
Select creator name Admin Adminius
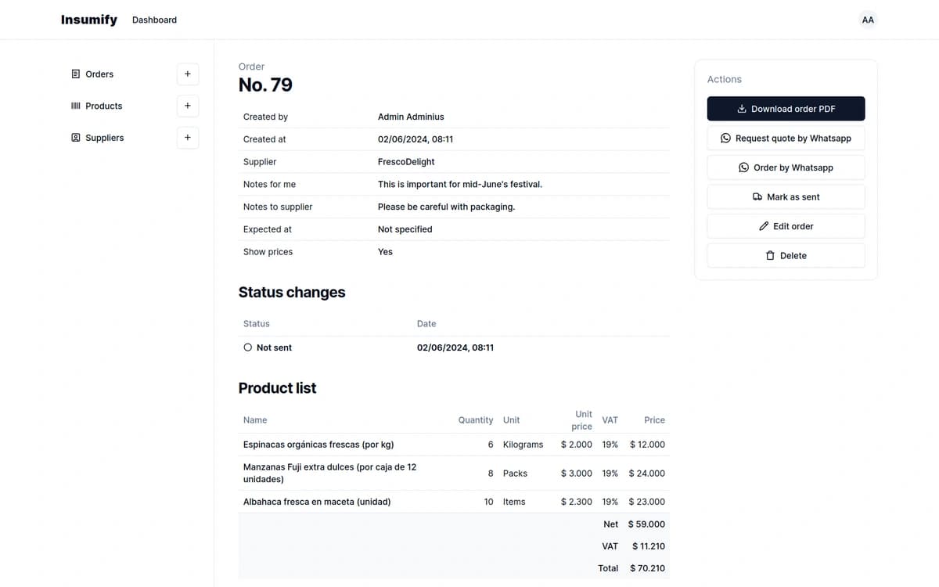[411, 117]
